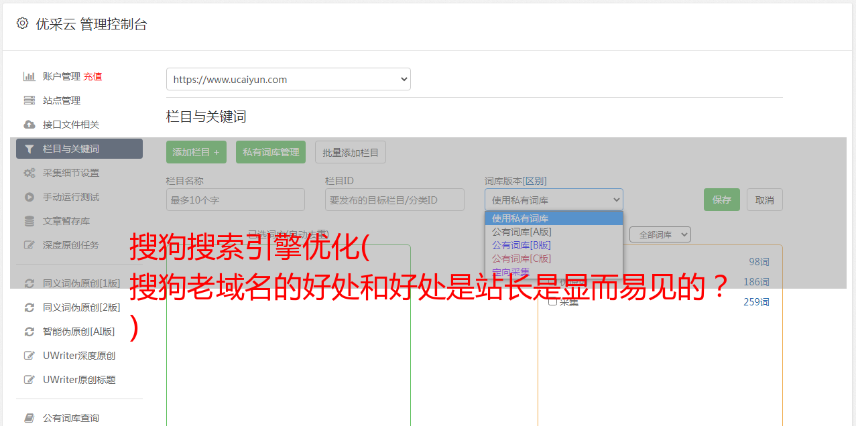Screen dimensions: 856x426
Task: Click the 栏目名称 input field
Action: click(235, 200)
